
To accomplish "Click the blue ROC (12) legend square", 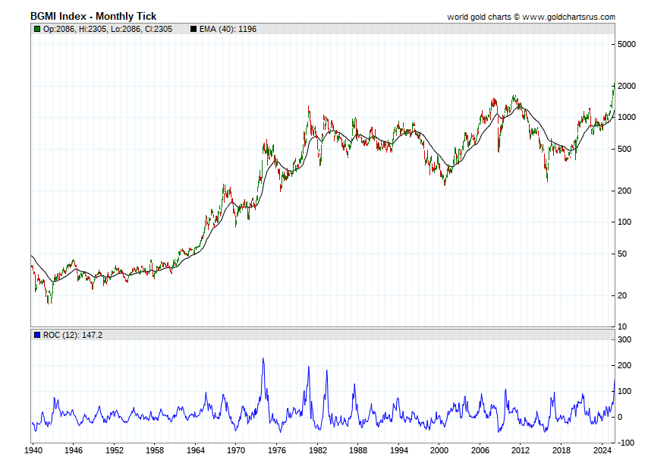I will [x=36, y=334].
